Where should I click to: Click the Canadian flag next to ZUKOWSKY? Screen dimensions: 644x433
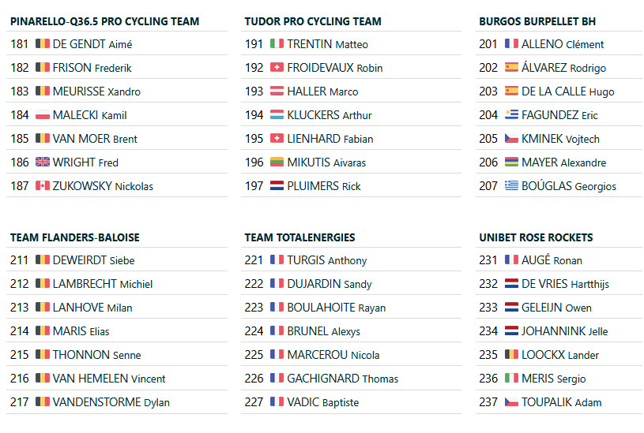(43, 186)
